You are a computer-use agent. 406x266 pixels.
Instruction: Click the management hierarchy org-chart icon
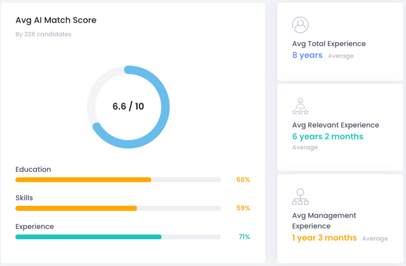301,197
